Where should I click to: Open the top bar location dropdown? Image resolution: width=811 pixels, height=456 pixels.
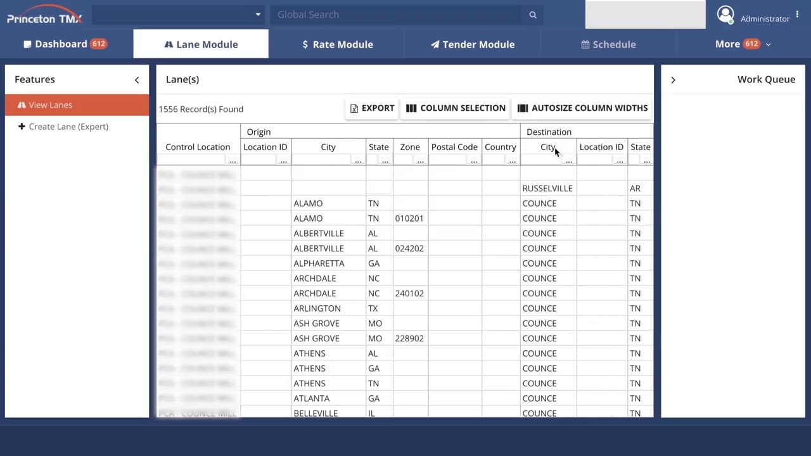178,15
